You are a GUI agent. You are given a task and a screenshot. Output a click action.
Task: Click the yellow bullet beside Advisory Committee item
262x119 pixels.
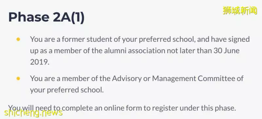coord(18,78)
